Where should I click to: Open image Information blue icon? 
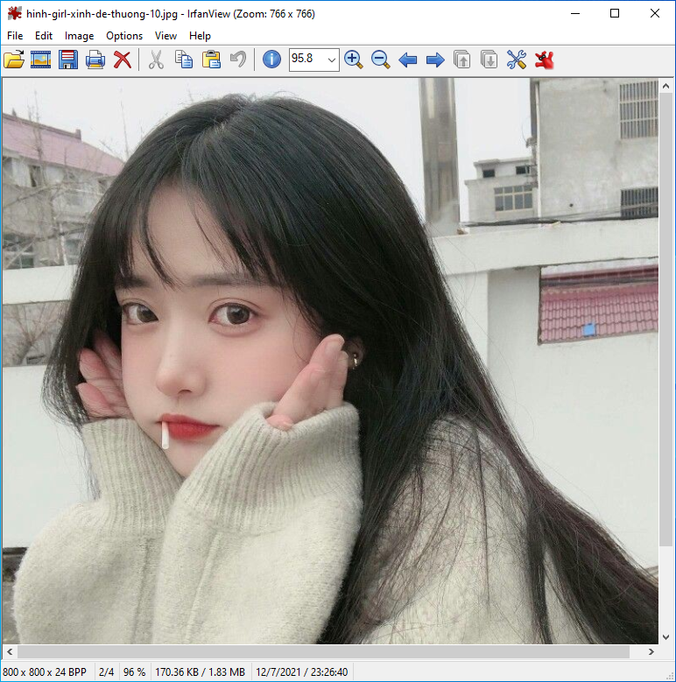pos(271,60)
